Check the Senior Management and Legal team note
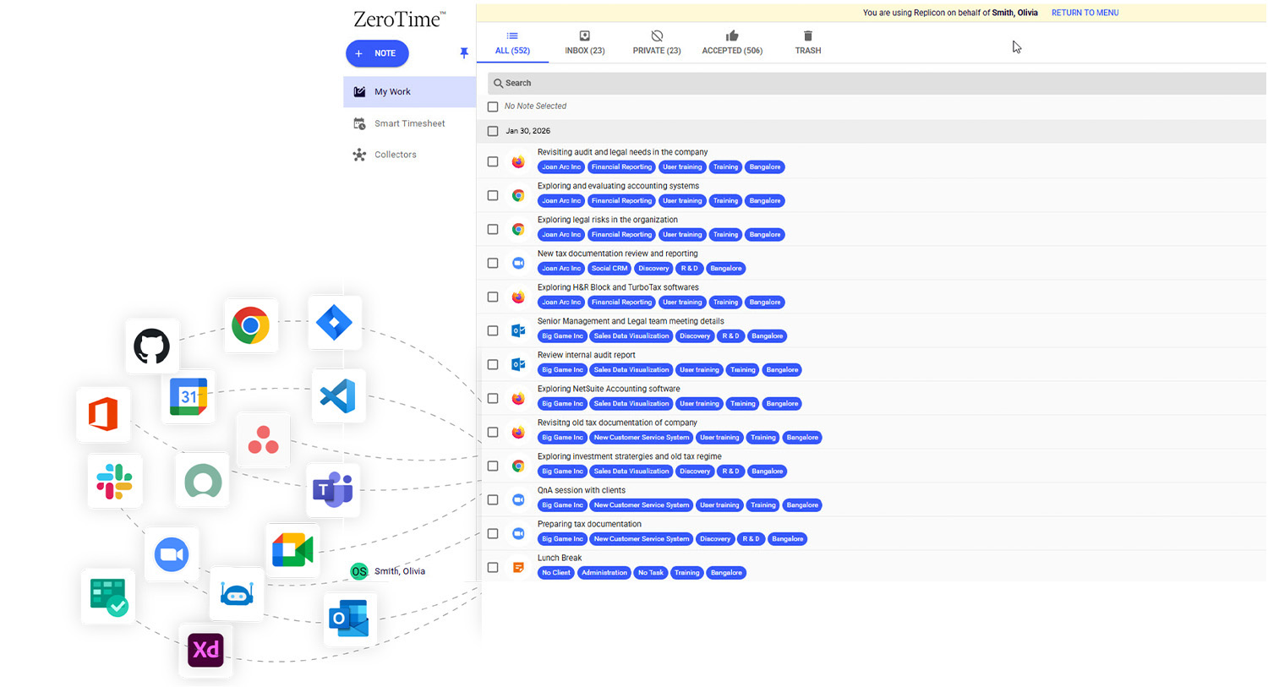This screenshot has width=1268, height=687. pos(493,330)
